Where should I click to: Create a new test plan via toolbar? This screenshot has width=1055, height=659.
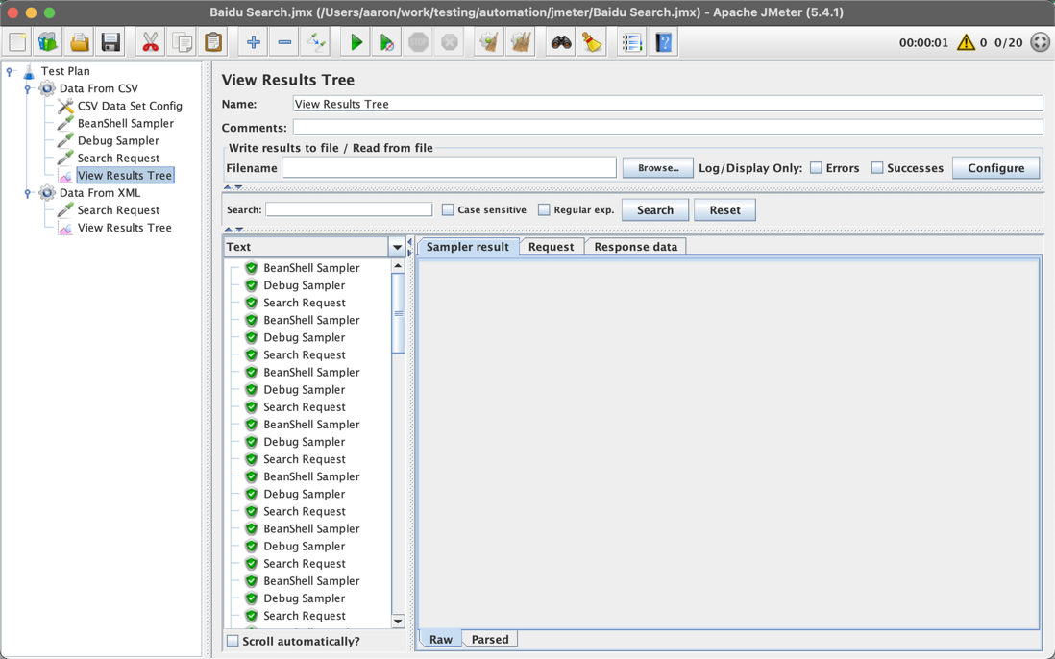coord(17,42)
